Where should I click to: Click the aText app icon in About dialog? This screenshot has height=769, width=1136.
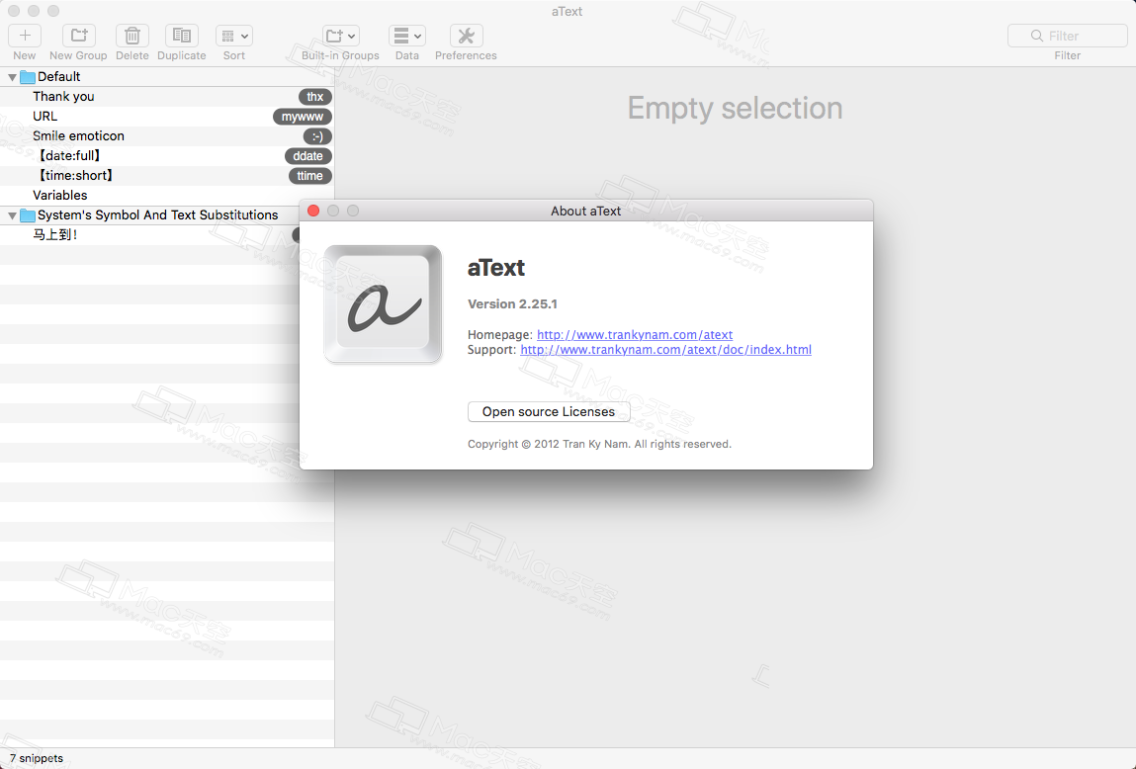pos(383,303)
